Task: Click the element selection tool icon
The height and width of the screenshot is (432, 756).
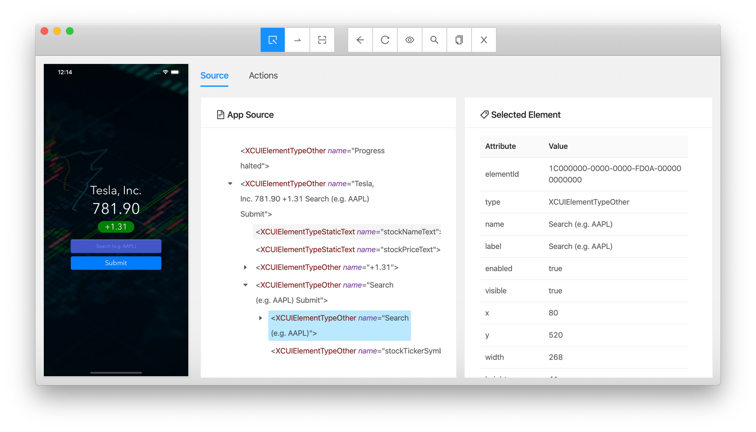Action: [272, 40]
